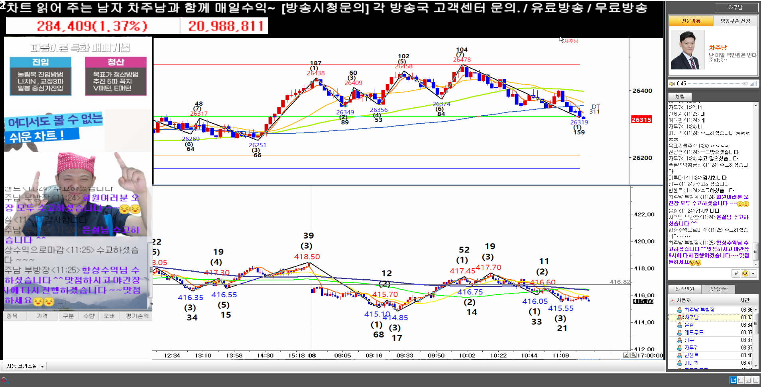The image size is (761, 387).
Task: Click the 차주남 button at top right
Action: coord(735,8)
